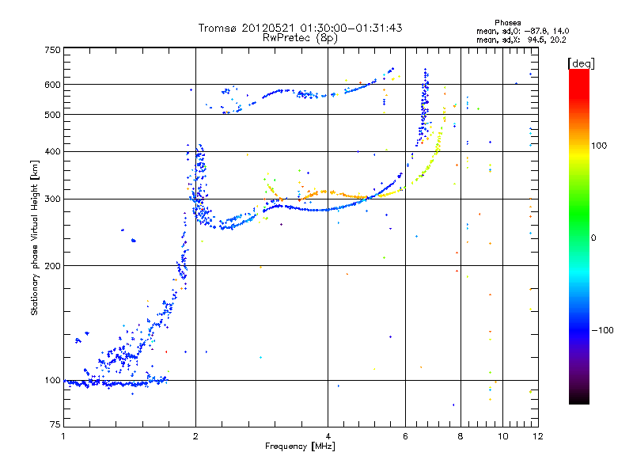This screenshot has width=633, height=475.
Task: Select the 'mean, sd,X: 94.5, 20.2' line
Action: tap(521, 40)
